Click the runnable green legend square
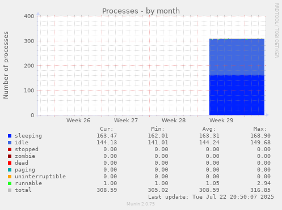 (10, 183)
